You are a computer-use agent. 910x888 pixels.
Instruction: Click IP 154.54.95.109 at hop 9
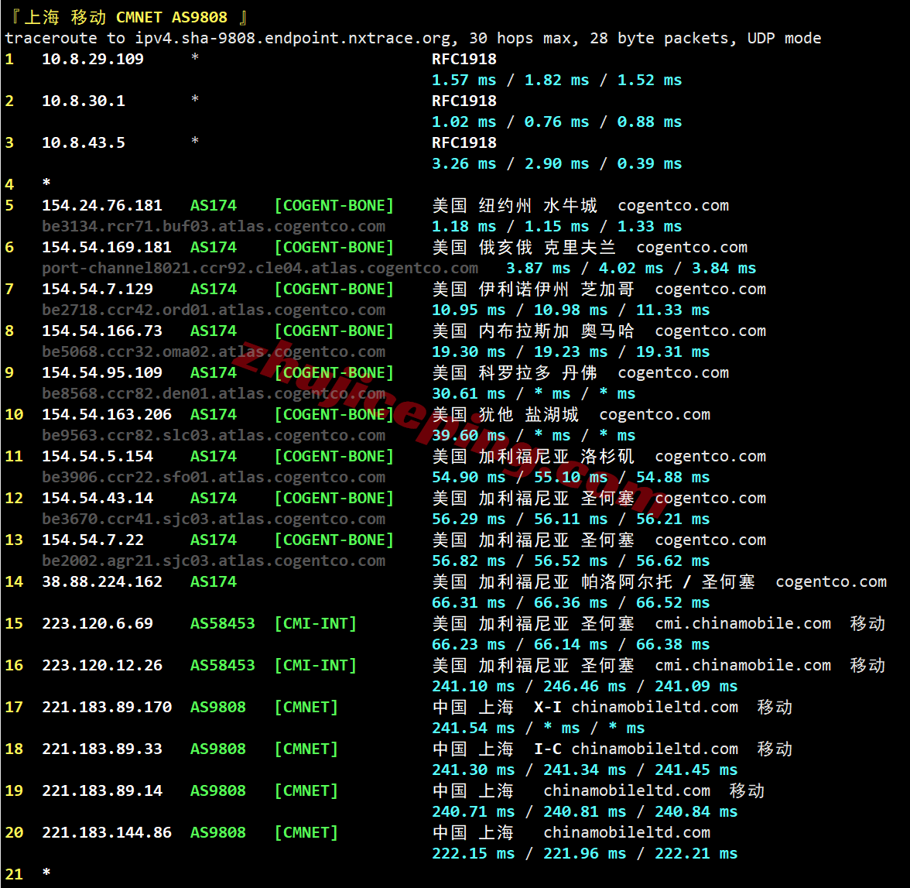(102, 373)
